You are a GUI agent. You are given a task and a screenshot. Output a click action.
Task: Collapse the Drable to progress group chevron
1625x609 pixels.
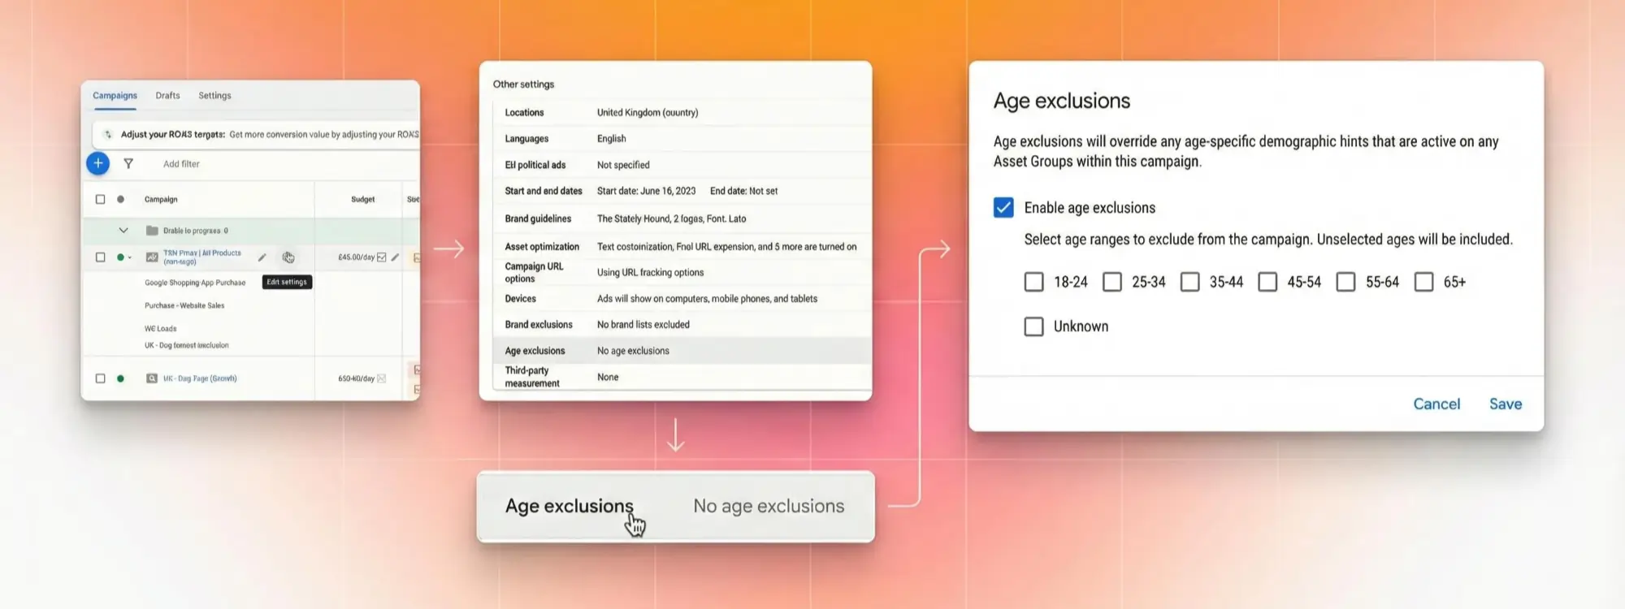(x=123, y=231)
